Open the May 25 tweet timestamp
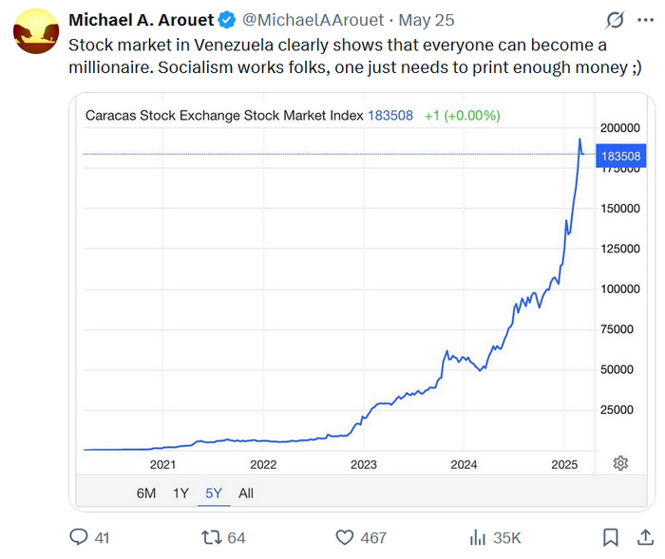Image resolution: width=665 pixels, height=559 pixels. tap(427, 19)
